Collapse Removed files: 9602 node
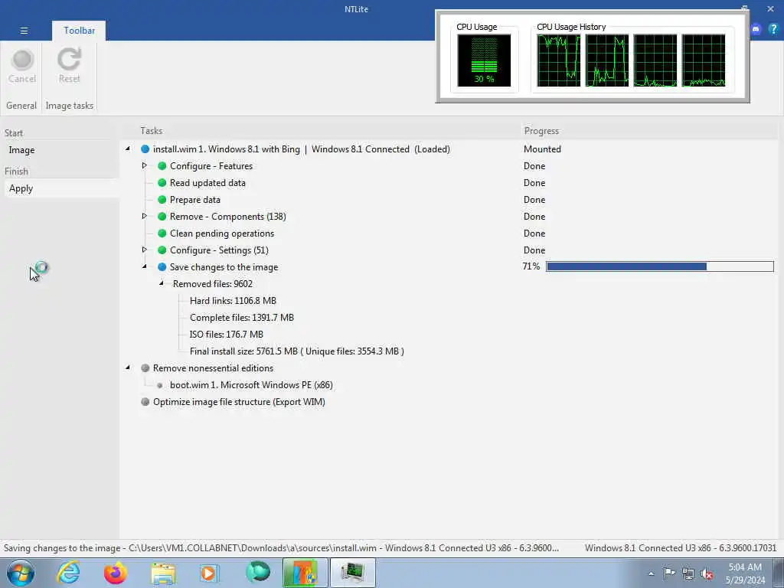Image resolution: width=784 pixels, height=588 pixels. tap(162, 283)
